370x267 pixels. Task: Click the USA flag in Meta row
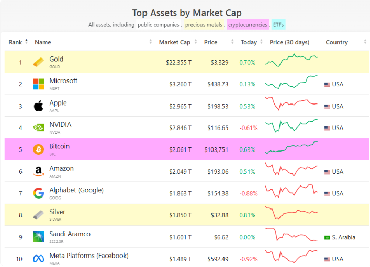[x=327, y=259]
